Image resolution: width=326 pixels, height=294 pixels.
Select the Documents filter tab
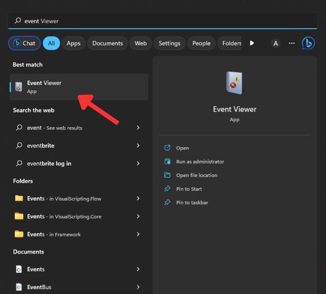point(108,43)
